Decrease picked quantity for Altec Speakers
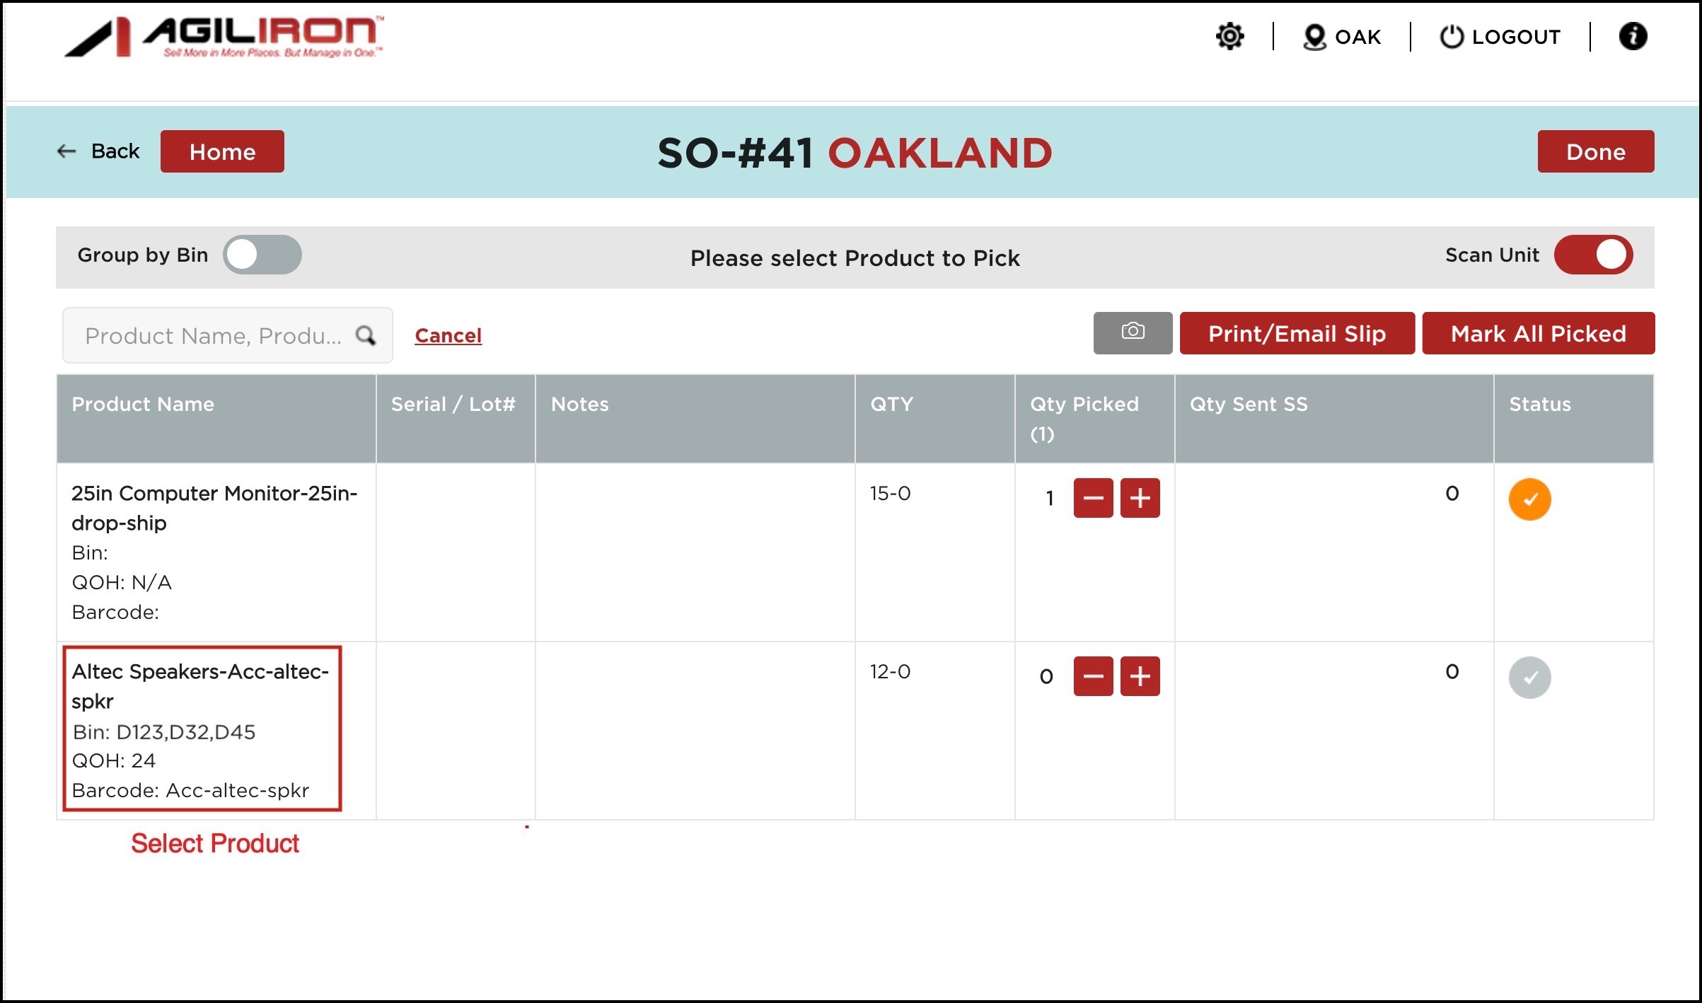Screen dimensions: 1702x1003 click(x=1093, y=676)
